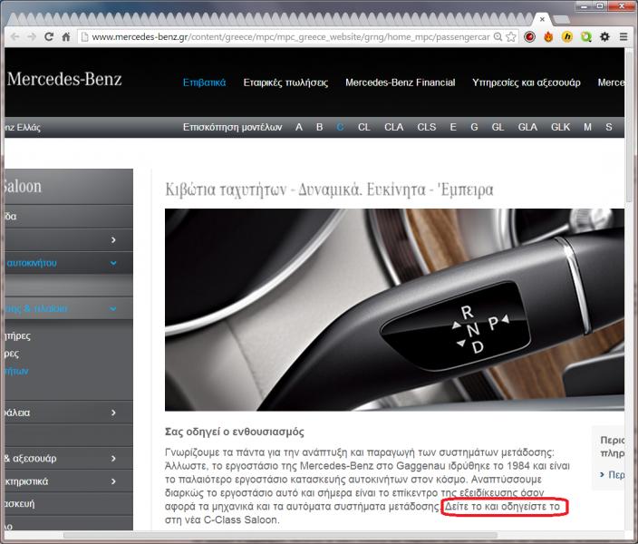The image size is (638, 544).
Task: Expand the 'κτηριστικά' sidebar item chevron
Action: click(113, 481)
